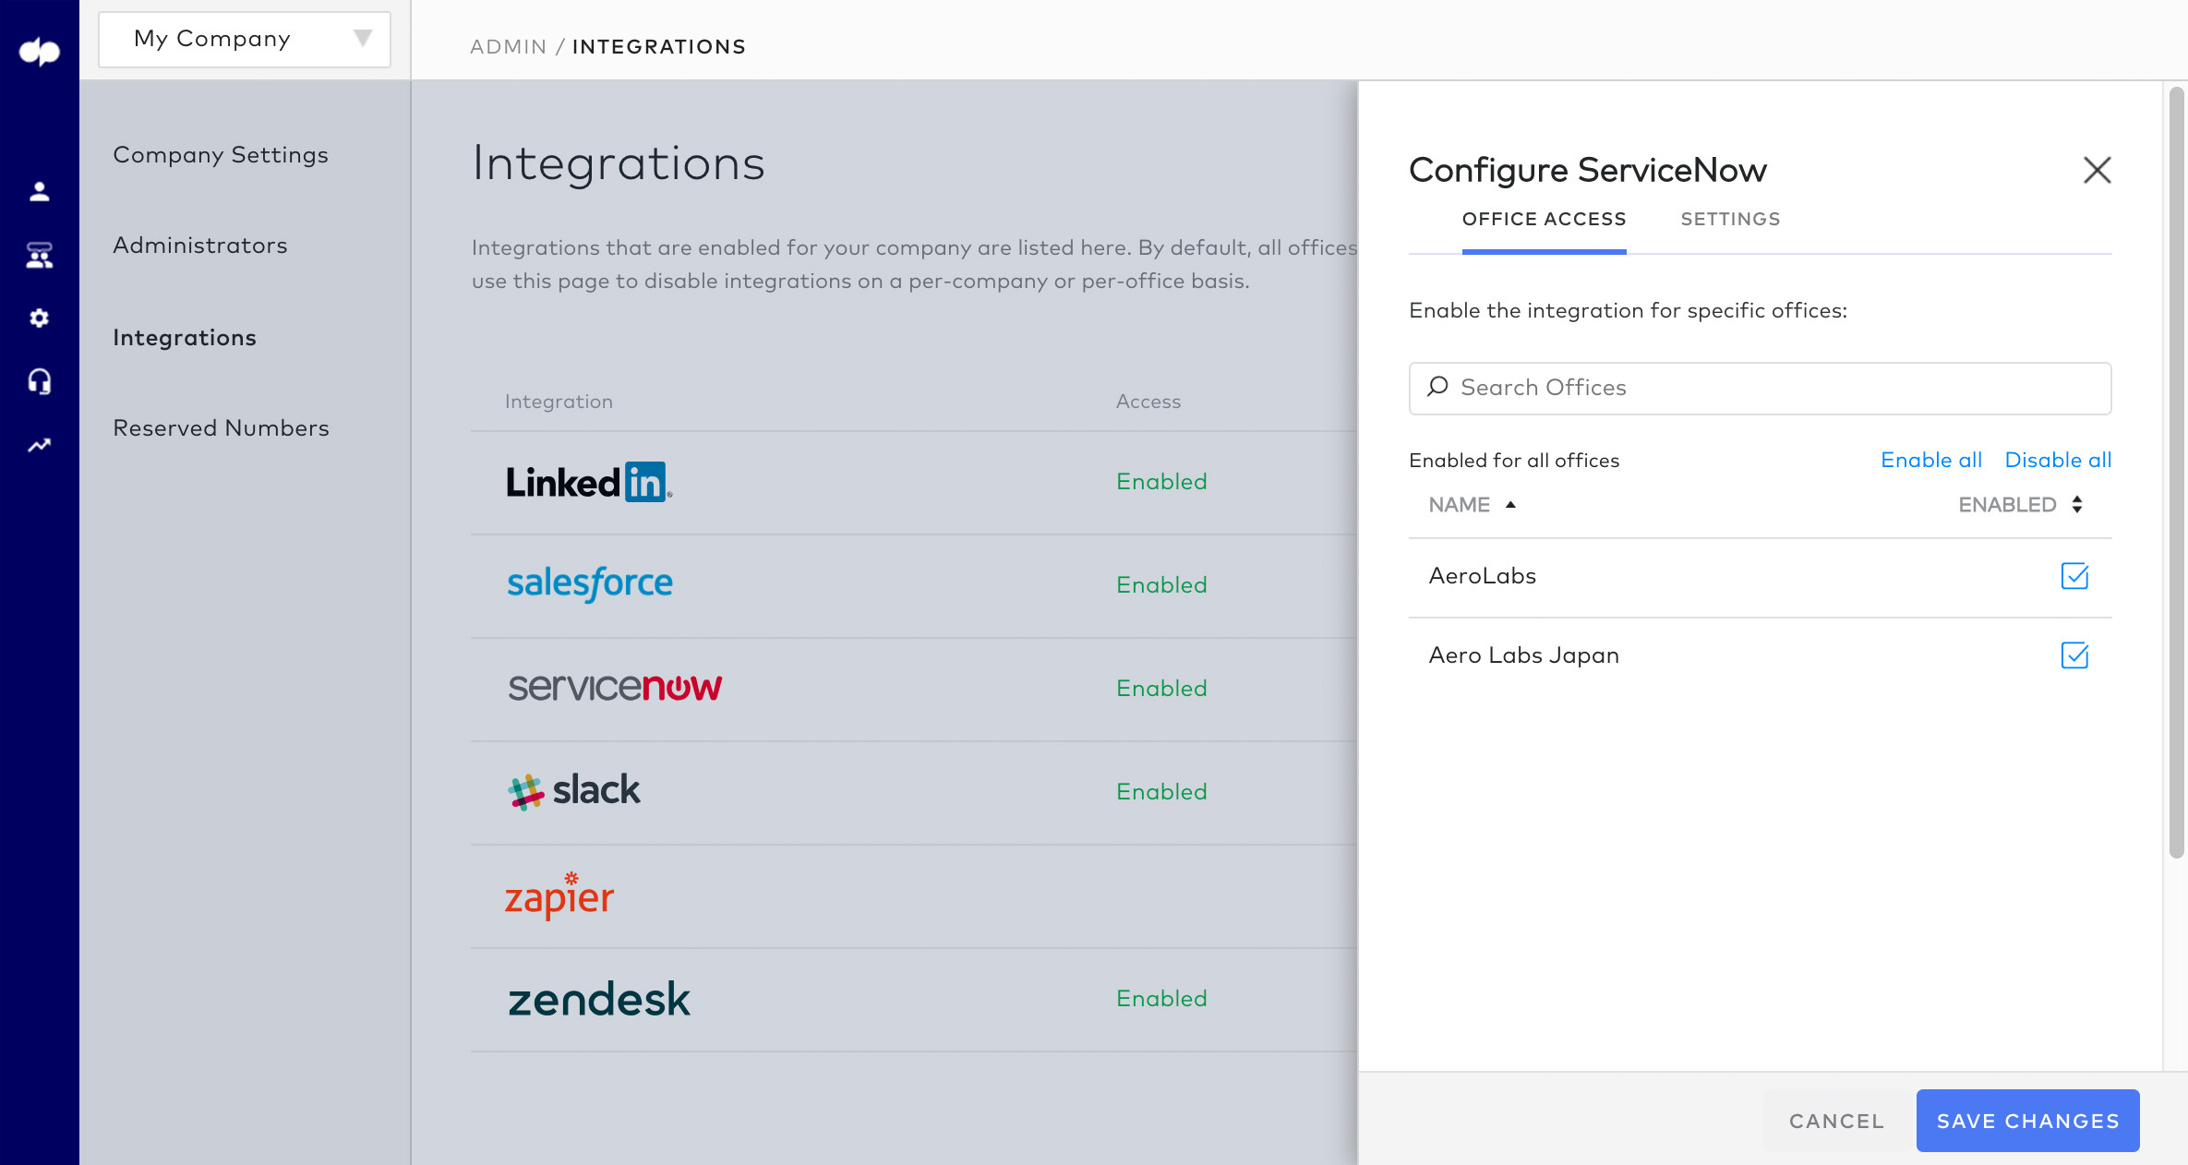Open the settings gear sidebar icon
Screen dimensions: 2188x1165
[x=39, y=318]
